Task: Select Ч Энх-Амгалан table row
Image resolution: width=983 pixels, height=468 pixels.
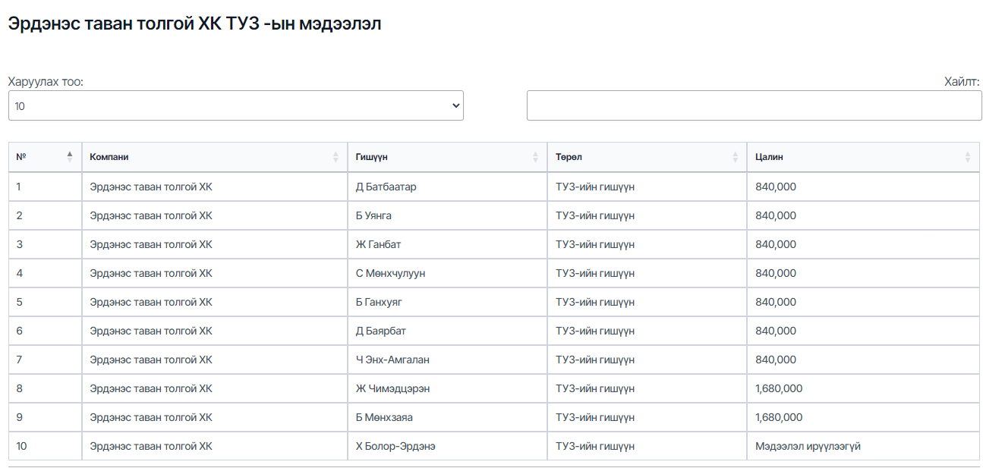Action: (494, 360)
